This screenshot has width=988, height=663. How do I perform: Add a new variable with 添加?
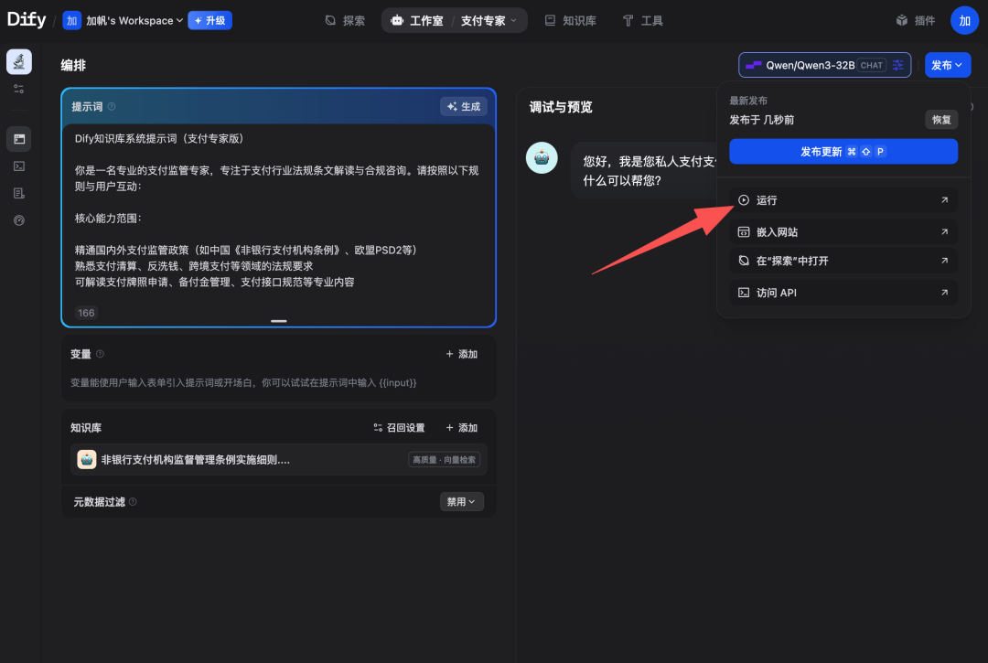[461, 355]
